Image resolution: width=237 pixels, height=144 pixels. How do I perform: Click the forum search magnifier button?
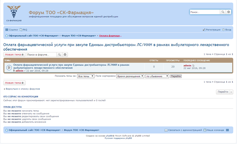59,55
